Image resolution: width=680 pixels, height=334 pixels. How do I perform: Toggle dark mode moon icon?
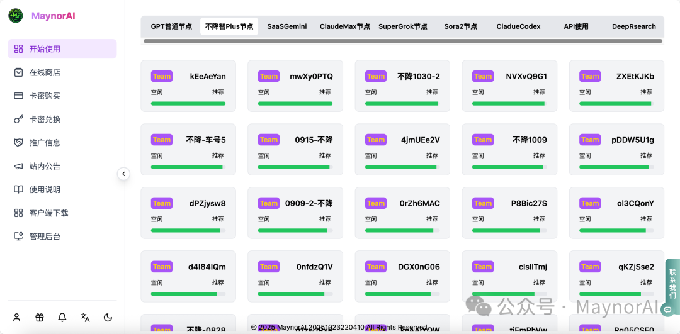[x=108, y=318]
